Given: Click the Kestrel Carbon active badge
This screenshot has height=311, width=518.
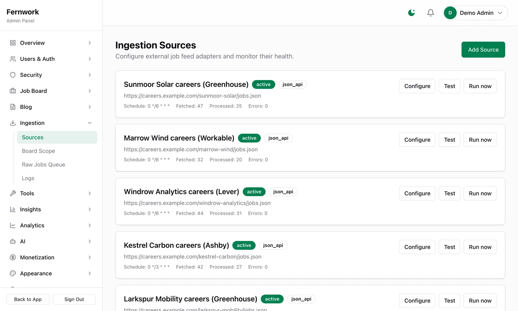Looking at the screenshot, I should (x=244, y=245).
